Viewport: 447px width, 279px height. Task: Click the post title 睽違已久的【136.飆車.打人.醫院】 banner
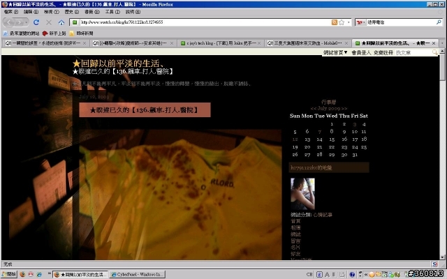tap(145, 110)
